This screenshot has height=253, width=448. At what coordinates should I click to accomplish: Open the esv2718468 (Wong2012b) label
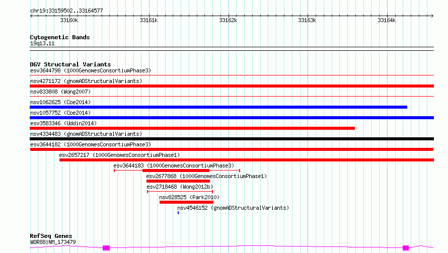(180, 187)
